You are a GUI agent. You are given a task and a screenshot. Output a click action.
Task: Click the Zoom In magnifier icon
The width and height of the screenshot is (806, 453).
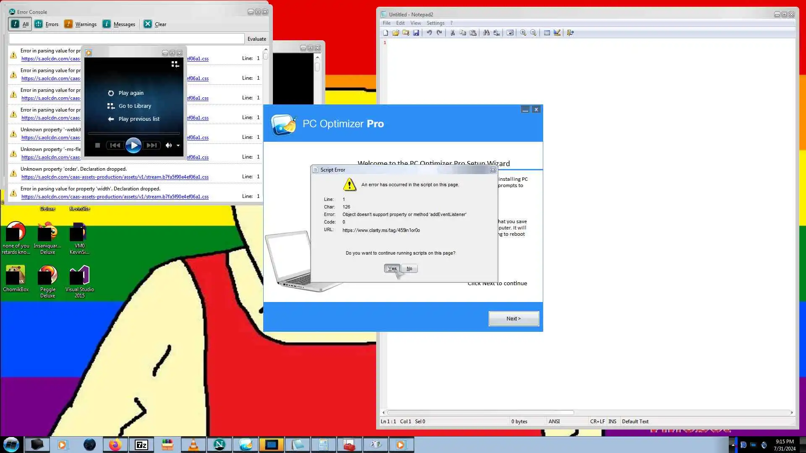click(523, 33)
